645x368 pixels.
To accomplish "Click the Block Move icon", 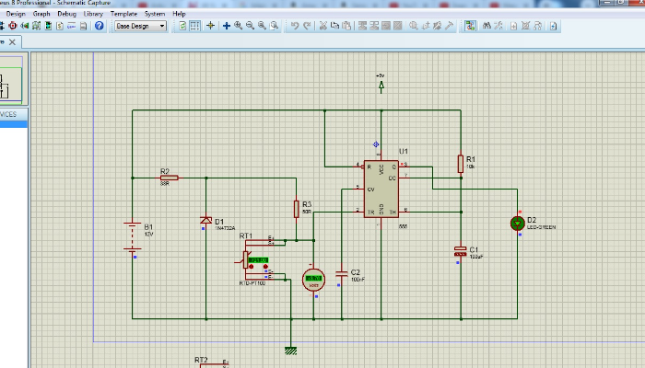I will pos(374,26).
